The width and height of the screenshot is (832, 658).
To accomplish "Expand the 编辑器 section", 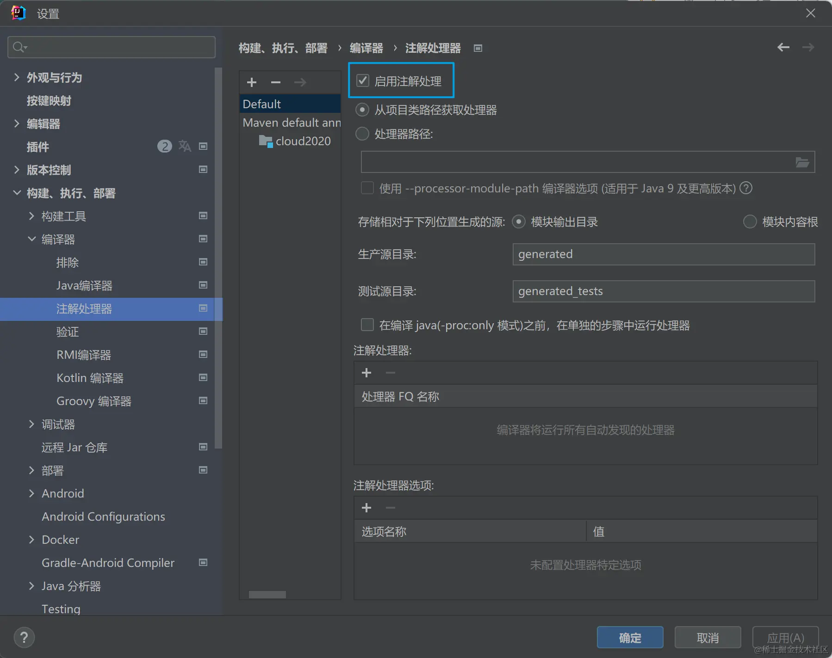I will 17,123.
